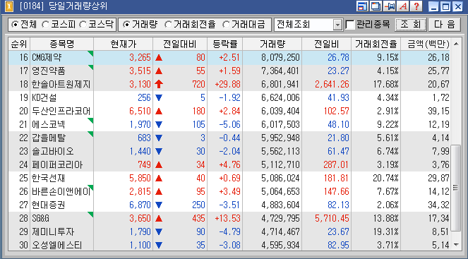The width and height of the screenshot is (468, 259).
Task: Click the change value 720
Action: (x=198, y=85)
